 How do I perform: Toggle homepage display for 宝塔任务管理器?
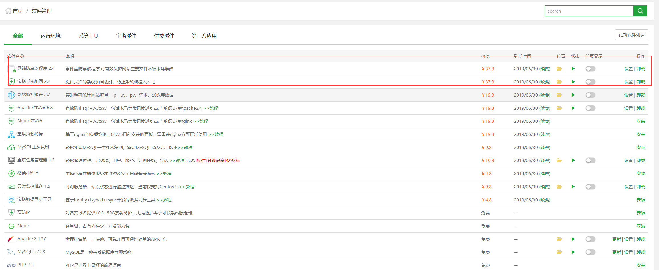click(590, 160)
